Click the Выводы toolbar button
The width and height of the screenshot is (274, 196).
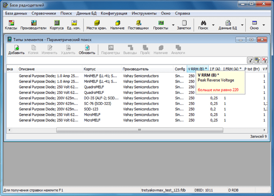coord(130,50)
